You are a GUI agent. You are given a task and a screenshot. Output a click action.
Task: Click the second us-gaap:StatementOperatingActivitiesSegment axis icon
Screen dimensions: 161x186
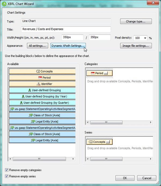(12, 128)
